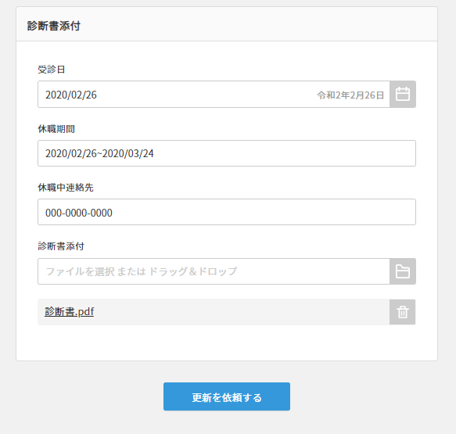Click the 受診日 field label

point(51,70)
